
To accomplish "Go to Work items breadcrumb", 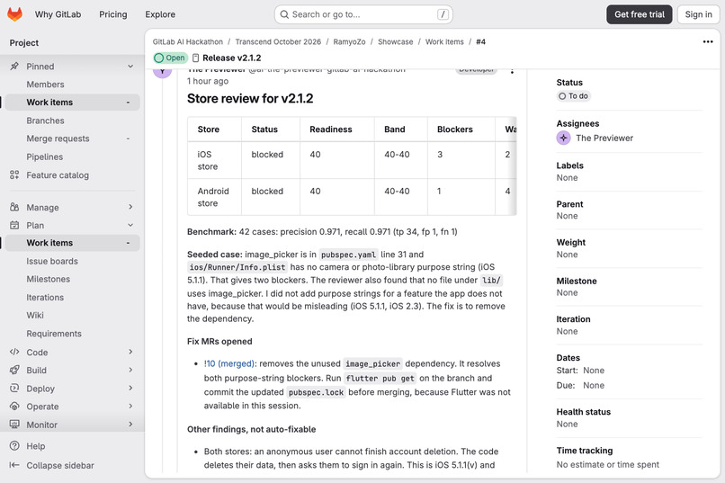I will [x=444, y=41].
